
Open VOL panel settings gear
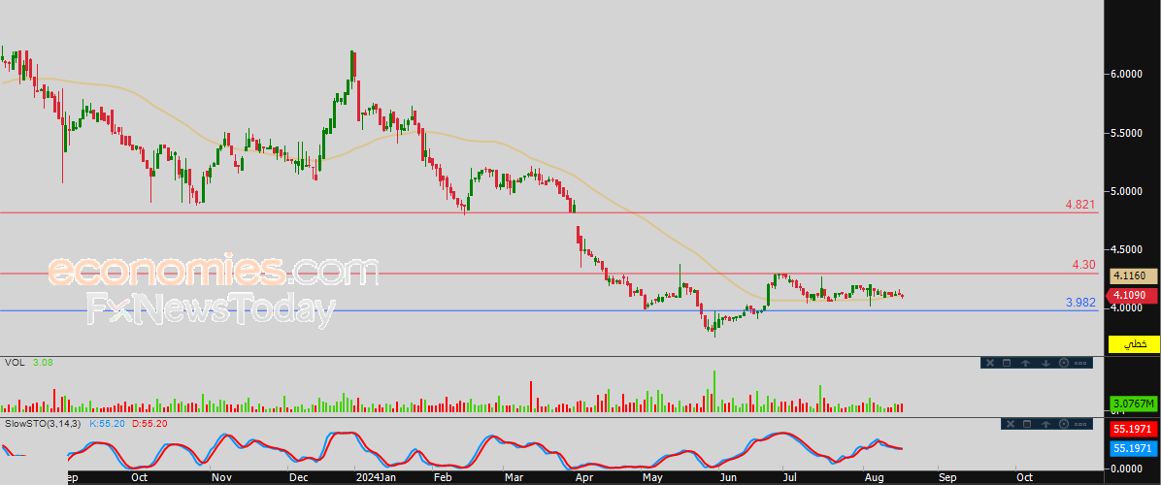(1064, 363)
